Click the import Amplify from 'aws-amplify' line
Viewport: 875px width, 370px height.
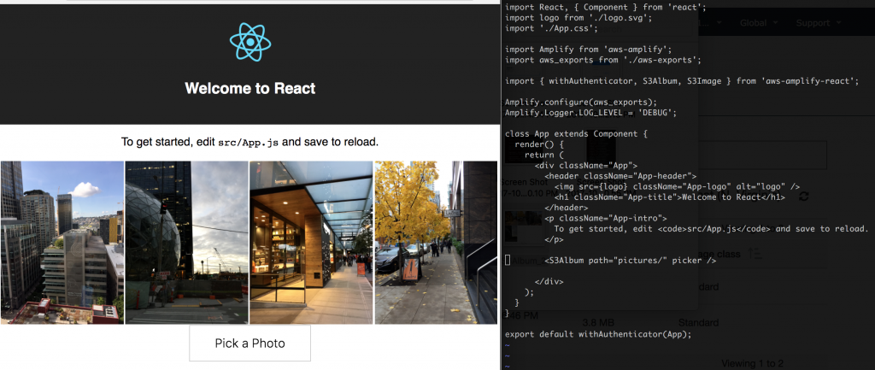pos(588,50)
